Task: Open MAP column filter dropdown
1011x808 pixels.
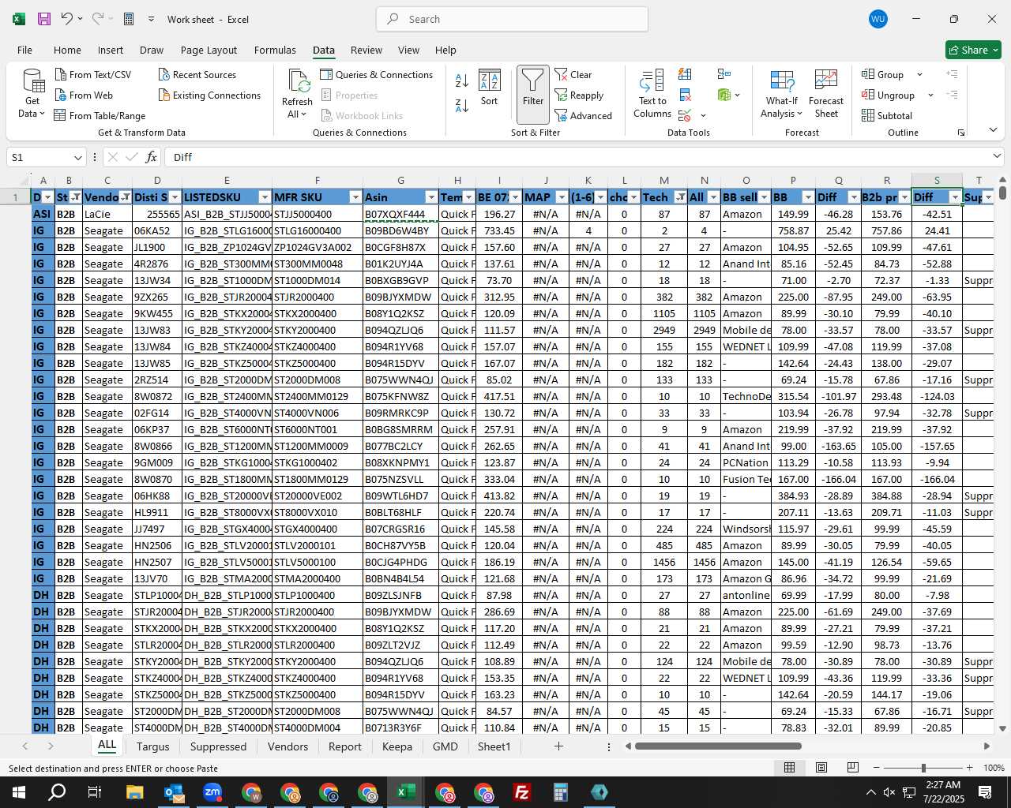Action: point(562,197)
